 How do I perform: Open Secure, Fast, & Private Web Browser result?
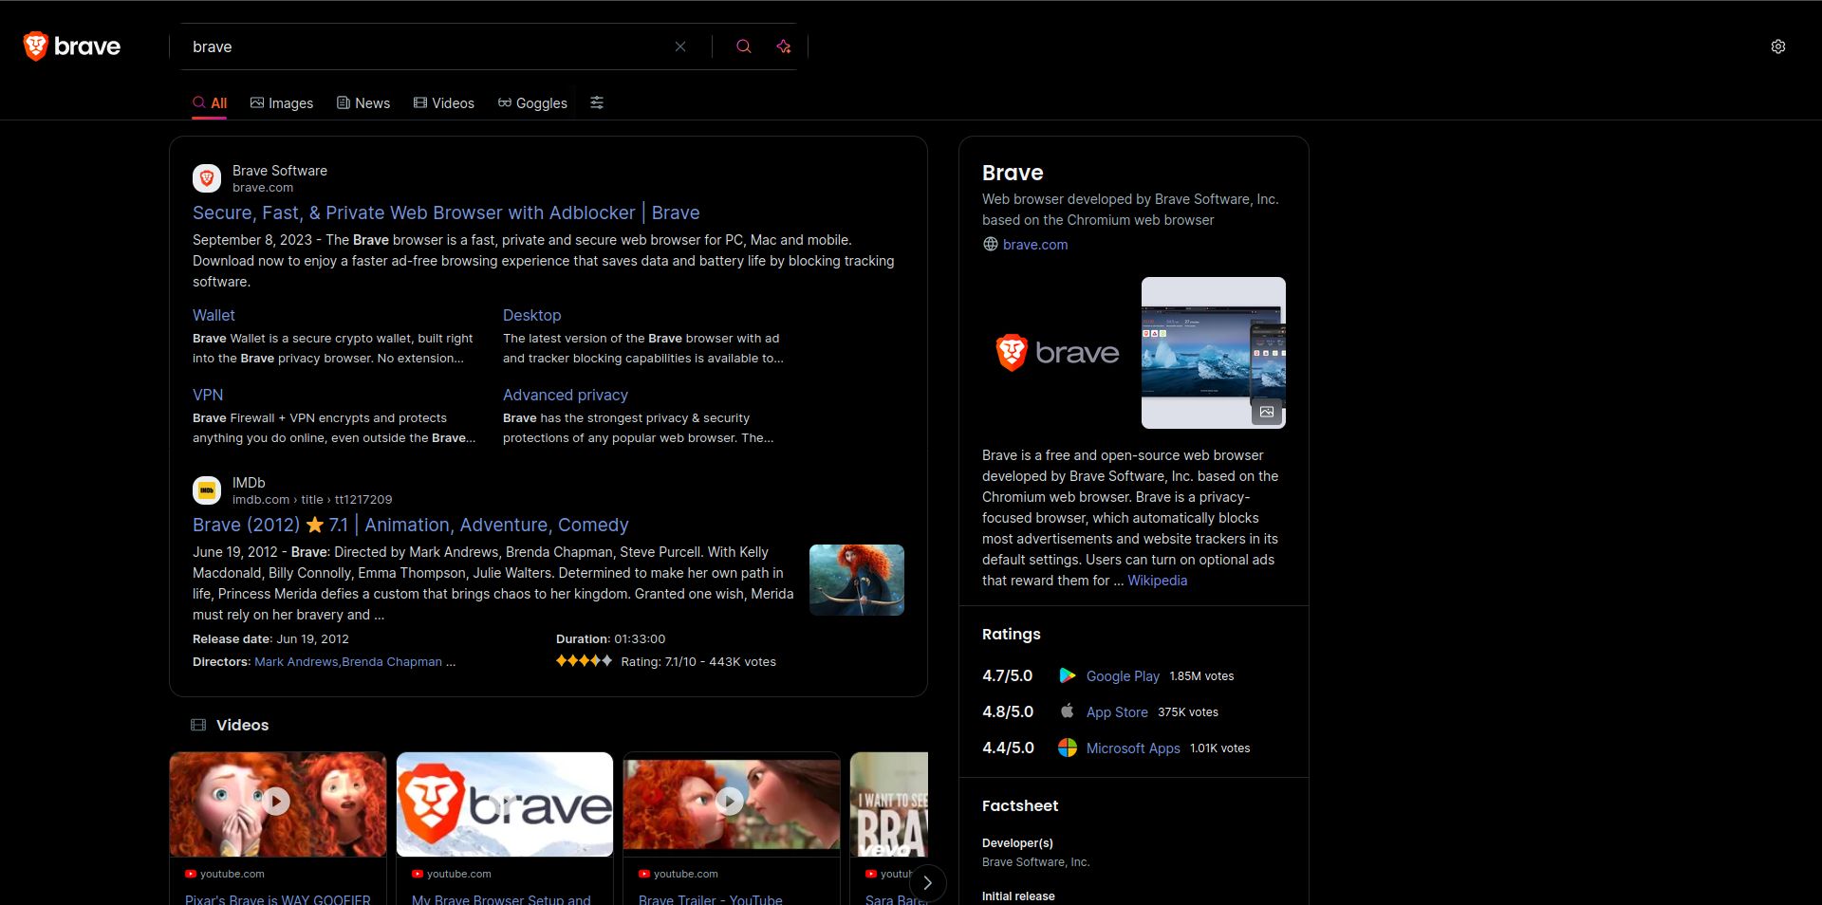[x=446, y=212]
